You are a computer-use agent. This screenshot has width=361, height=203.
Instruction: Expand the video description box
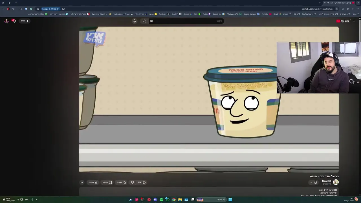tap(209, 192)
